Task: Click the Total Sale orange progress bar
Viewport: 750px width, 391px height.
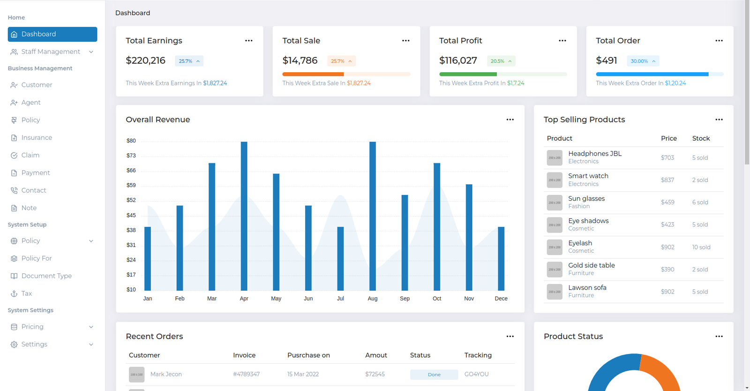Action: coord(313,74)
